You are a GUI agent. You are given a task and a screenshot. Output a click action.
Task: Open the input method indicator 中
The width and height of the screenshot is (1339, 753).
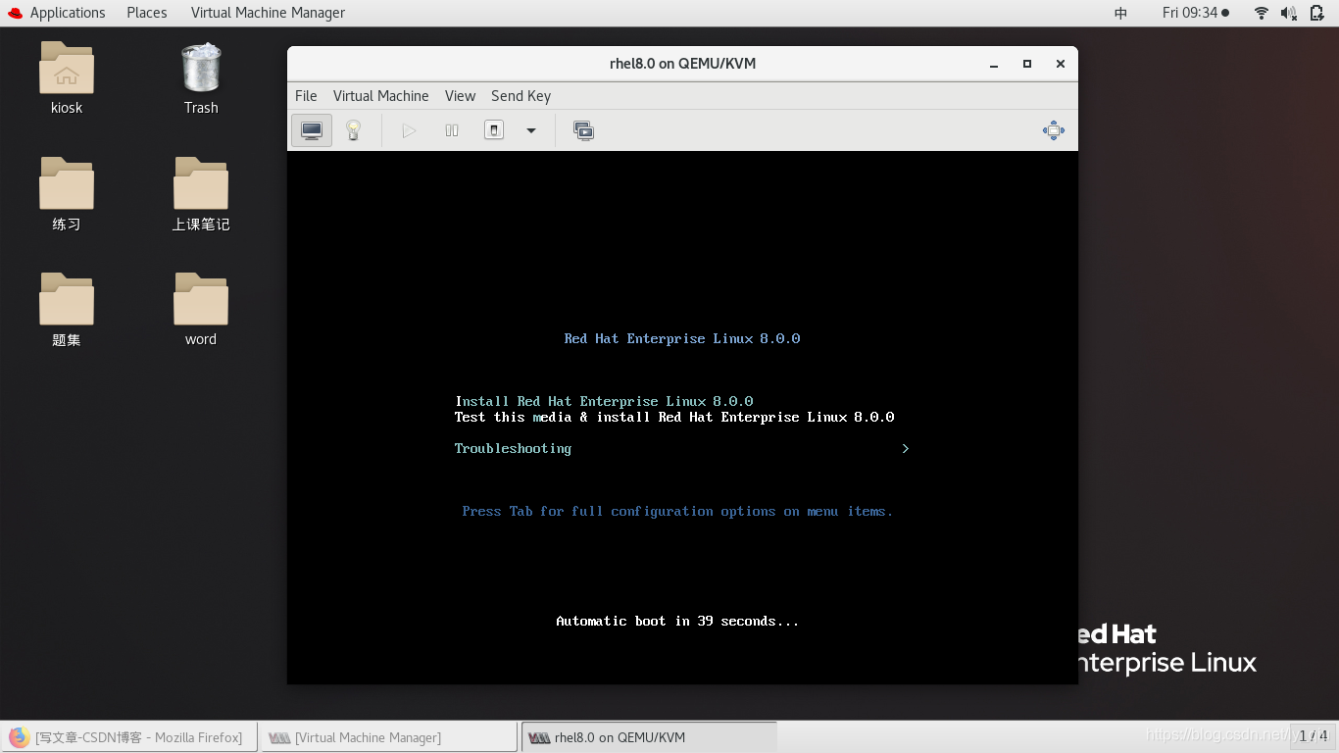coord(1121,13)
